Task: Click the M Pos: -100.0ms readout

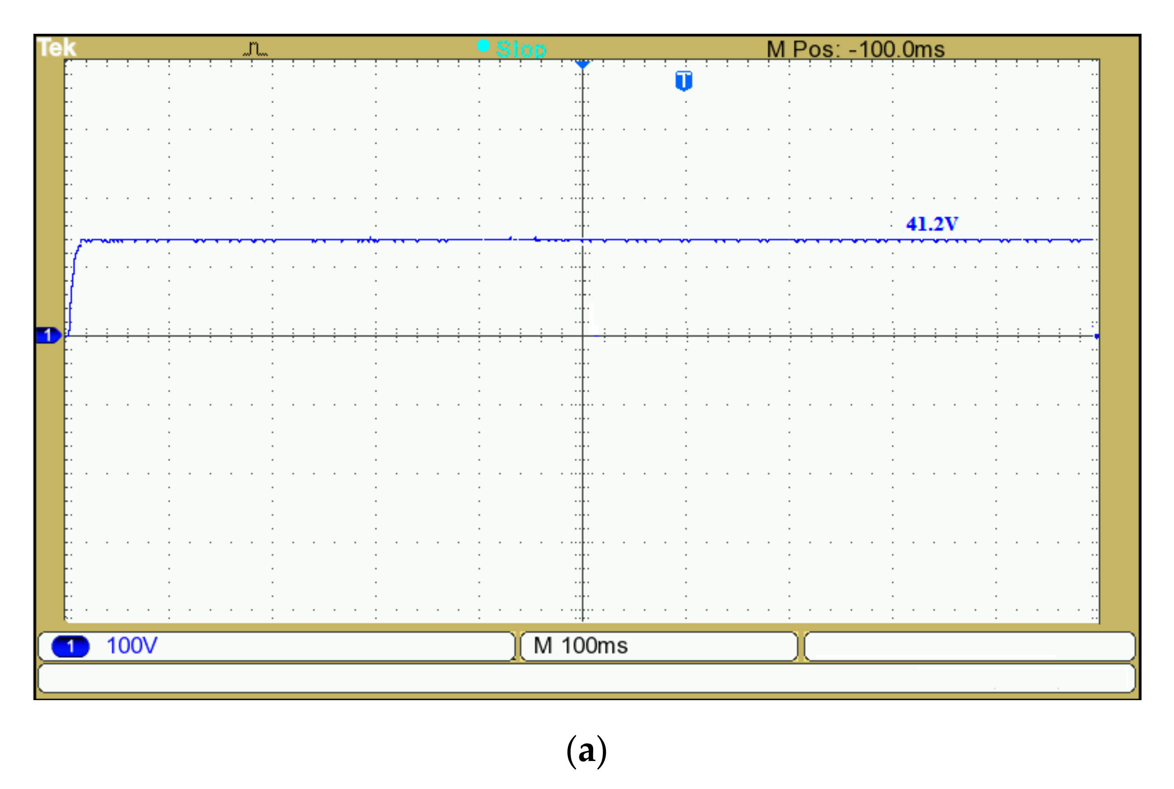Action: point(855,49)
